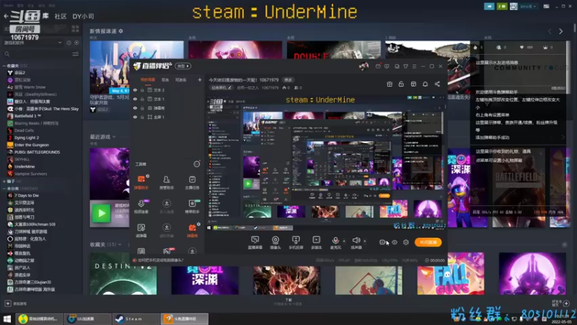The width and height of the screenshot is (577, 325).
Task: Open the 弹幕助手 tool in the toolbox
Action: pos(141,182)
